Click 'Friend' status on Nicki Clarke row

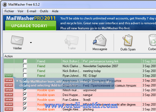tap(41, 66)
